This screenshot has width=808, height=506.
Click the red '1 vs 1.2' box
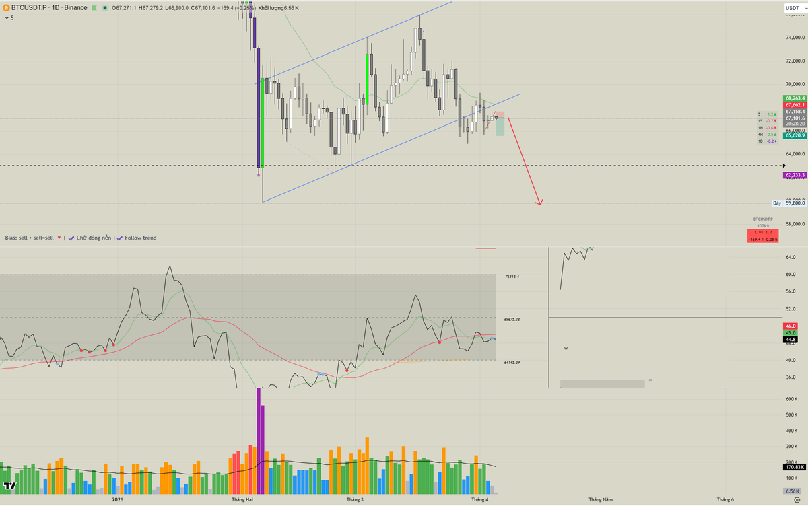point(763,232)
